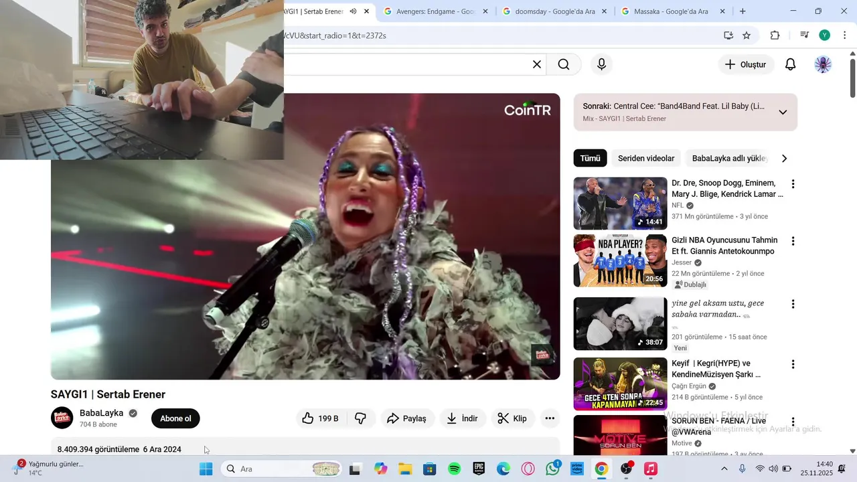Clear the YouTube search box

[x=537, y=64]
